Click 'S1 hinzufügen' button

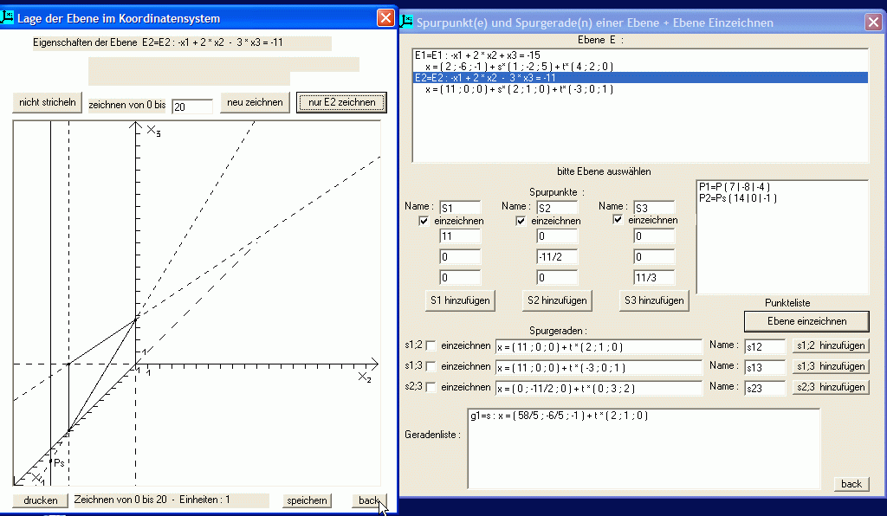[x=459, y=300]
